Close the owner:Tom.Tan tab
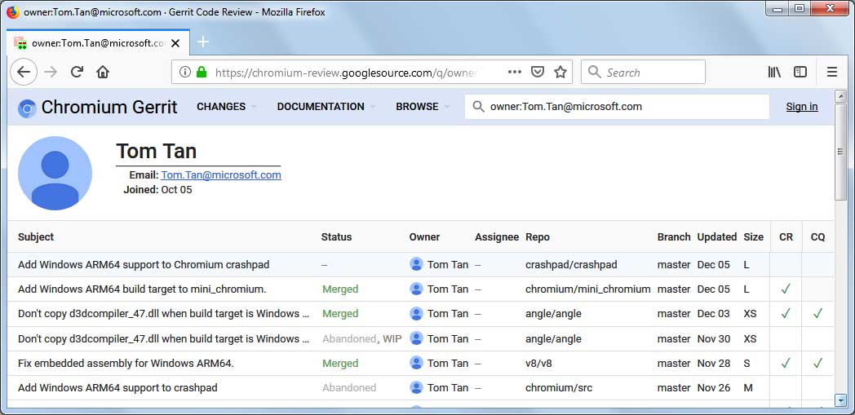The image size is (855, 415). (x=175, y=43)
